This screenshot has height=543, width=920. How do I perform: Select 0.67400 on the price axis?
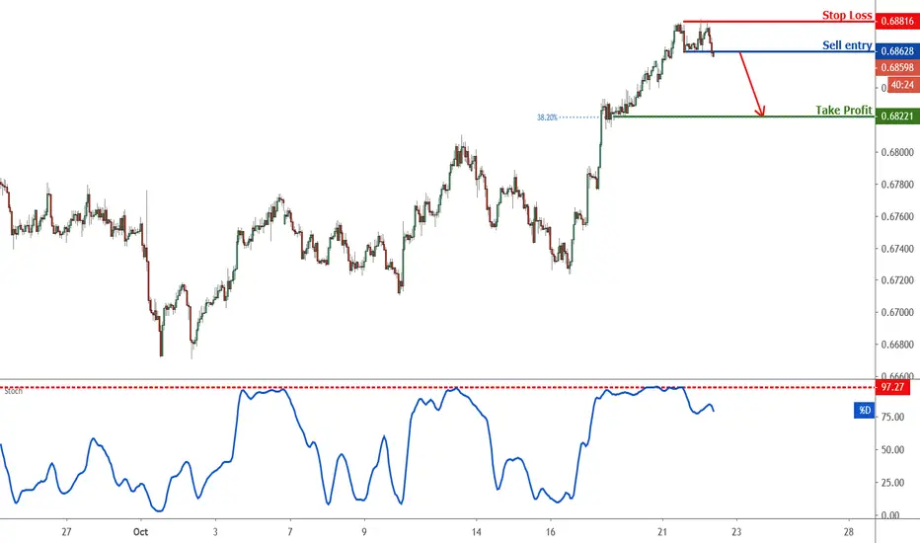(x=897, y=249)
